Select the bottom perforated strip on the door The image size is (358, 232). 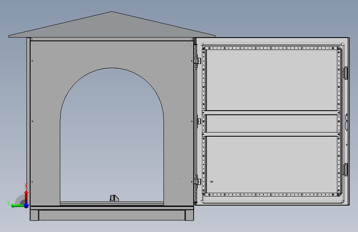point(271,194)
